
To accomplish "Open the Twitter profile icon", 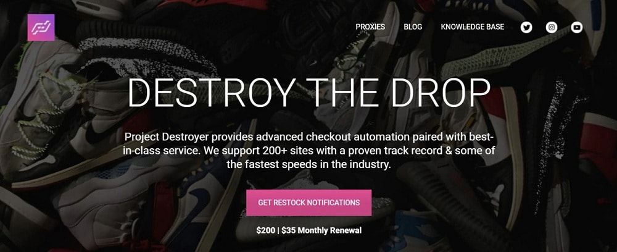I will pyautogui.click(x=526, y=27).
